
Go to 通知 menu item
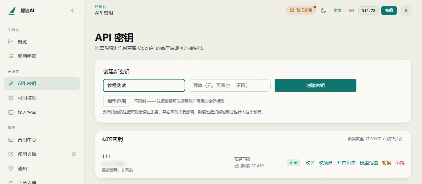coord(42,169)
